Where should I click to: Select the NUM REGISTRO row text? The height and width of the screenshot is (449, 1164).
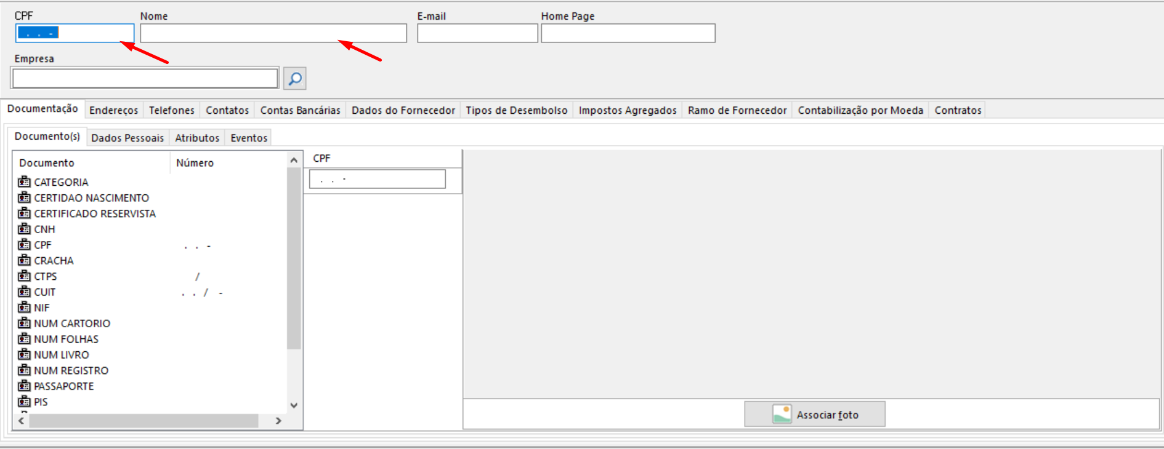(x=71, y=371)
